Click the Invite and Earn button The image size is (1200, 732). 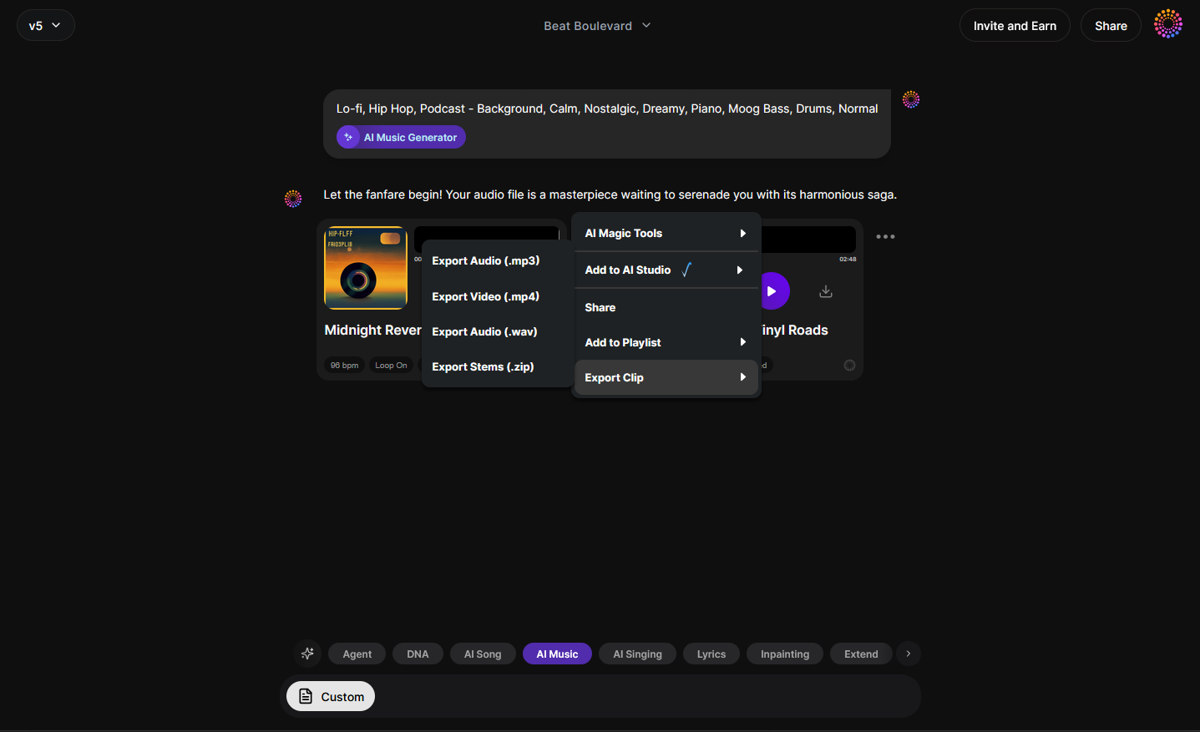pos(1015,25)
